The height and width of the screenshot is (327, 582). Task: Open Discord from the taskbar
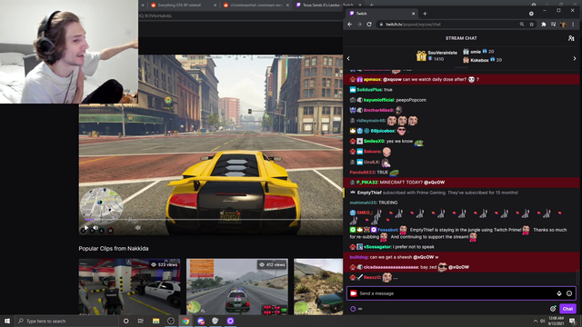pyautogui.click(x=201, y=321)
